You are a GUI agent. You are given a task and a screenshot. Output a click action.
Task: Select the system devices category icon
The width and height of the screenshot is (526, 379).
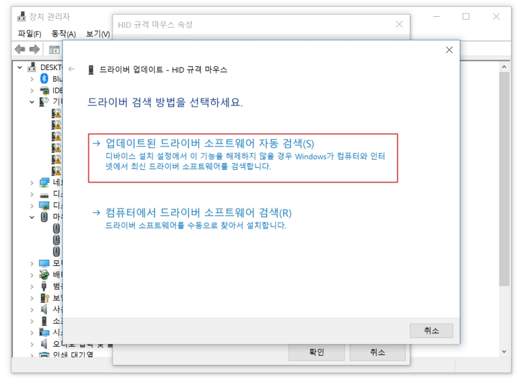coord(45,332)
